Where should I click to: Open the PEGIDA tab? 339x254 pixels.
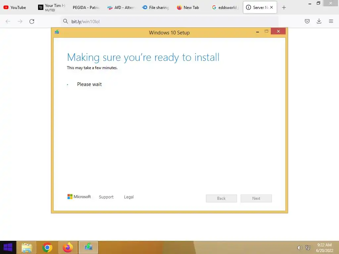coord(86,8)
